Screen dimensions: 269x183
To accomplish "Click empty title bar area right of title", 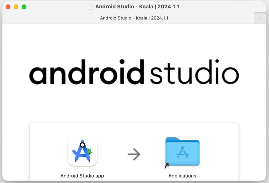I will [223, 7].
